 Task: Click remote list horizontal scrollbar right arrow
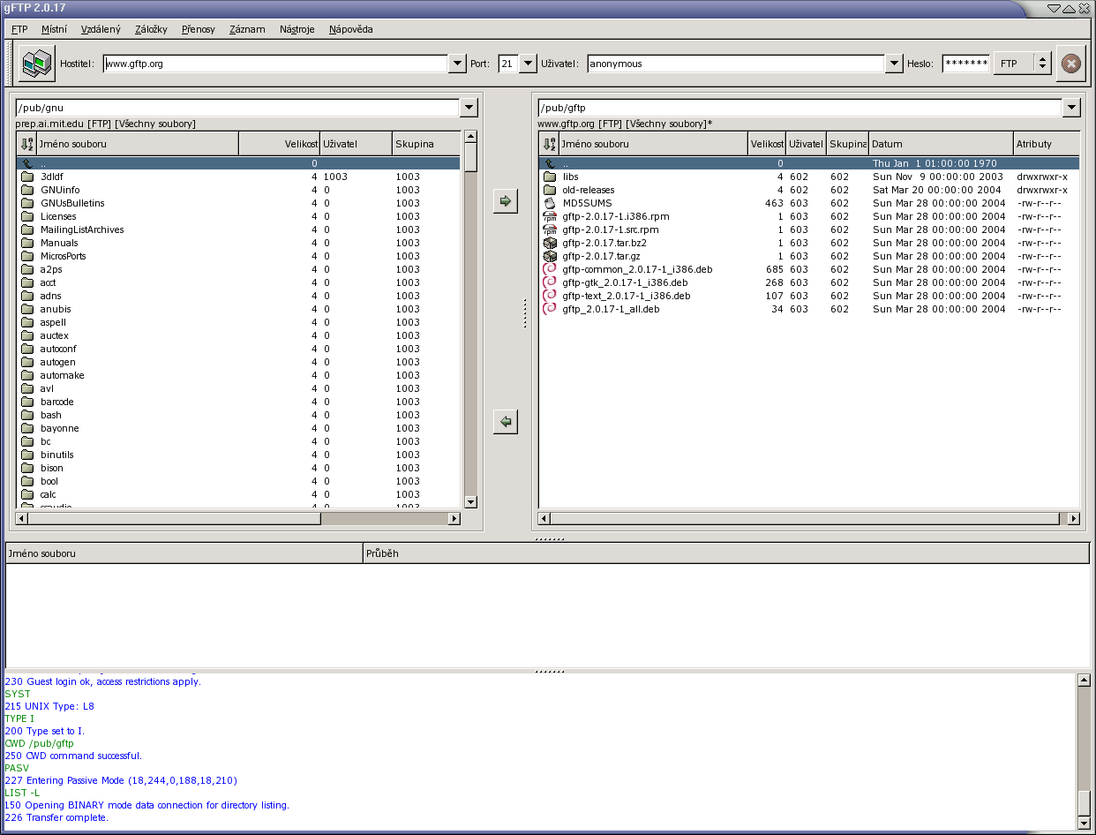[x=1073, y=519]
